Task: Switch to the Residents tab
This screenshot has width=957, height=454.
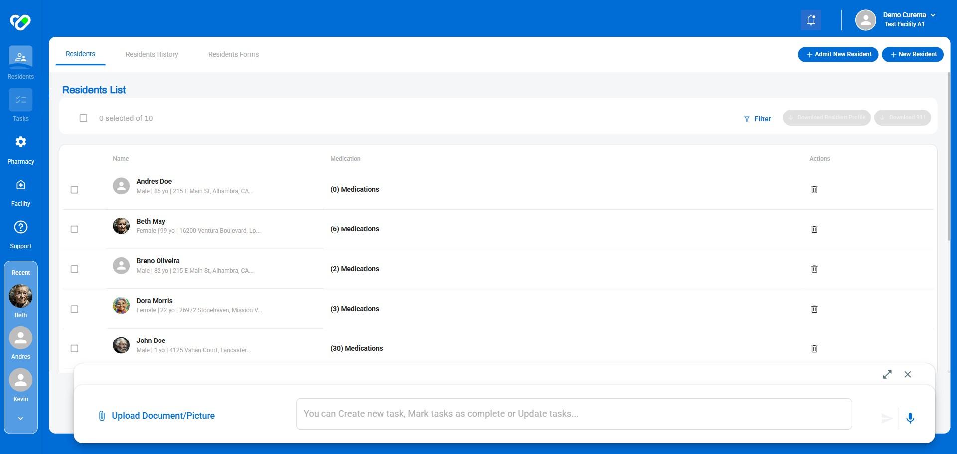Action: coord(80,54)
